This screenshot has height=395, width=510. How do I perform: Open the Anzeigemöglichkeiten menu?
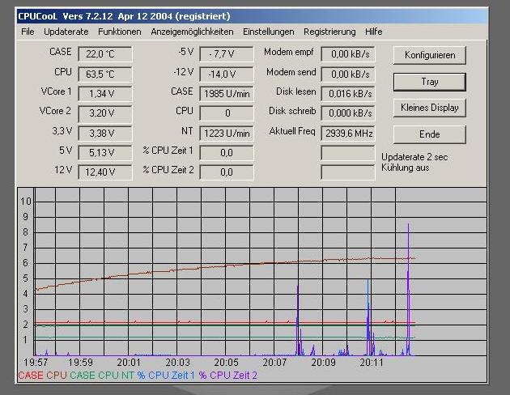point(192,32)
